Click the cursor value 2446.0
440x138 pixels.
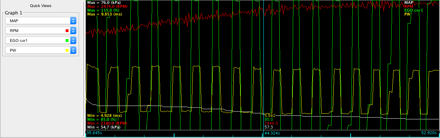272,123
